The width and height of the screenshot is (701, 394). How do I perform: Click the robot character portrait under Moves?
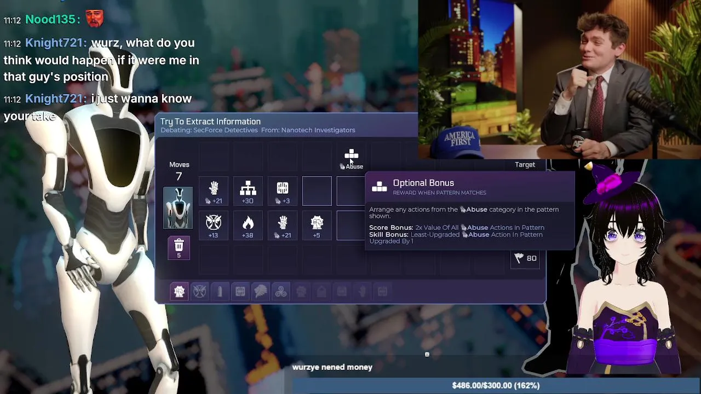[x=178, y=208]
